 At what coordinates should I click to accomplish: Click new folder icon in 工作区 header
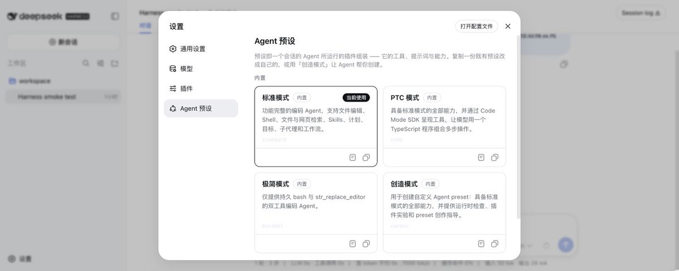point(115,63)
